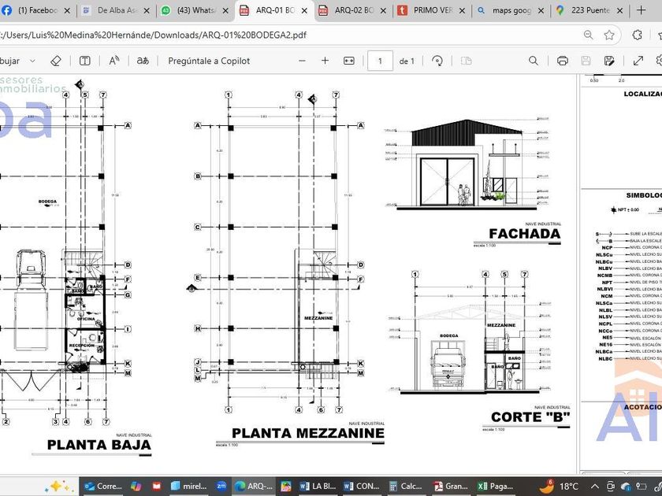Viewport: 662px width, 496px height.
Task: Open the red mail taskbar icon
Action: click(157, 487)
